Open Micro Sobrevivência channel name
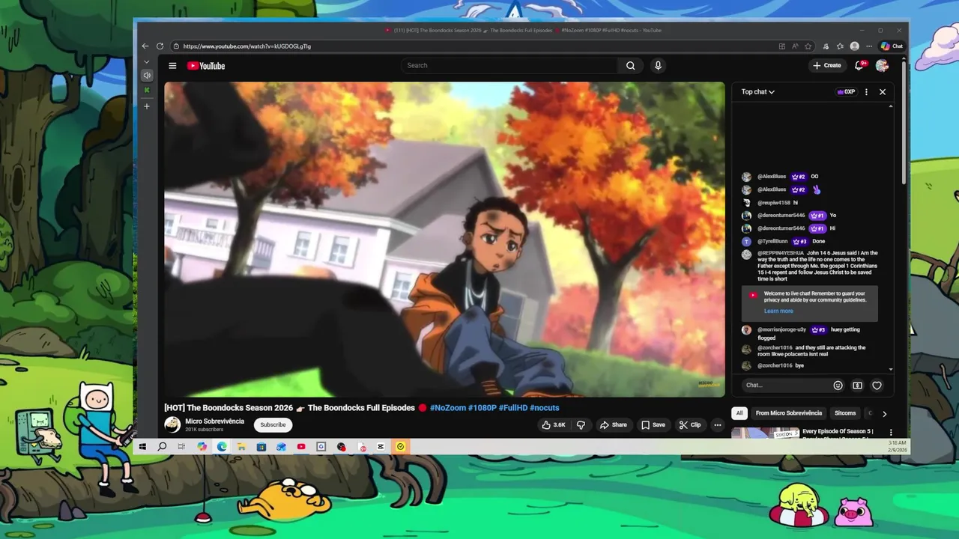 tap(215, 421)
